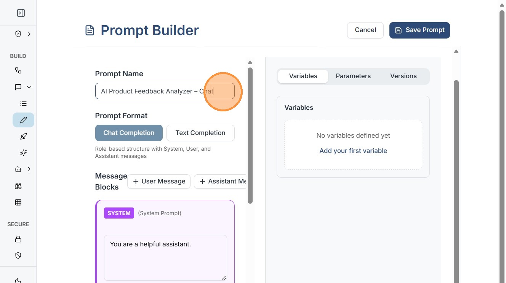Open the prompt list icon in sidebar
The height and width of the screenshot is (283, 506).
pyautogui.click(x=24, y=104)
